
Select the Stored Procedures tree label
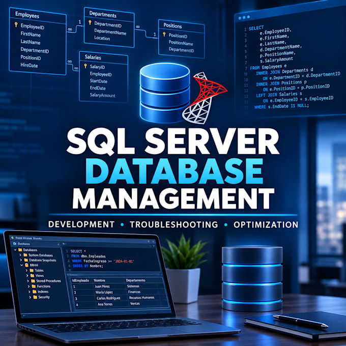[x=48, y=281]
